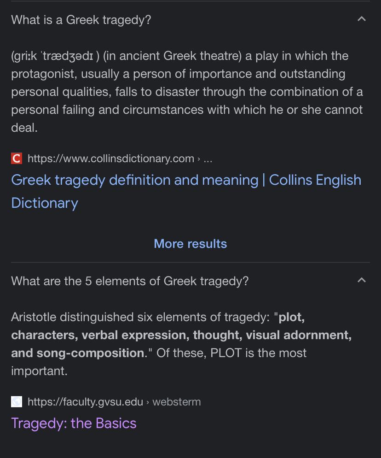Viewport: 381px width, 458px height.
Task: Click the "websterm" breadcrumb segment
Action: coord(177,402)
